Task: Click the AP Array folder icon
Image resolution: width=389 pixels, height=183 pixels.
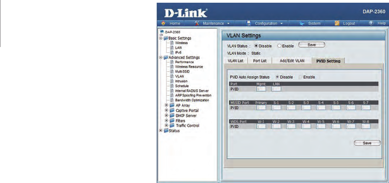Action: coord(172,106)
